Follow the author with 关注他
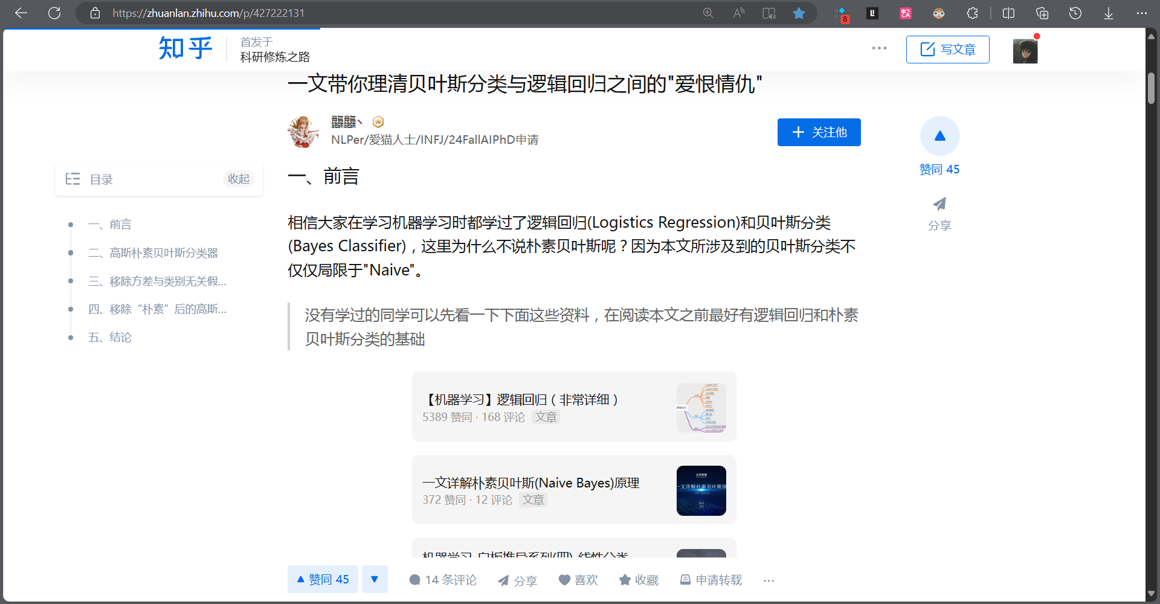Viewport: 1160px width, 604px height. (819, 132)
